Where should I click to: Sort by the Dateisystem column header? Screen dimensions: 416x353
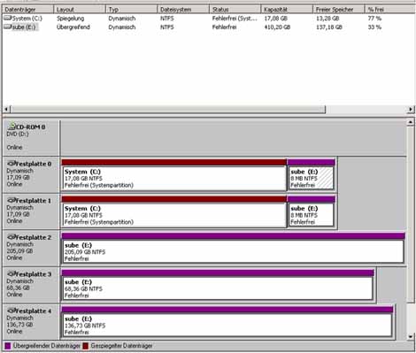[183, 10]
